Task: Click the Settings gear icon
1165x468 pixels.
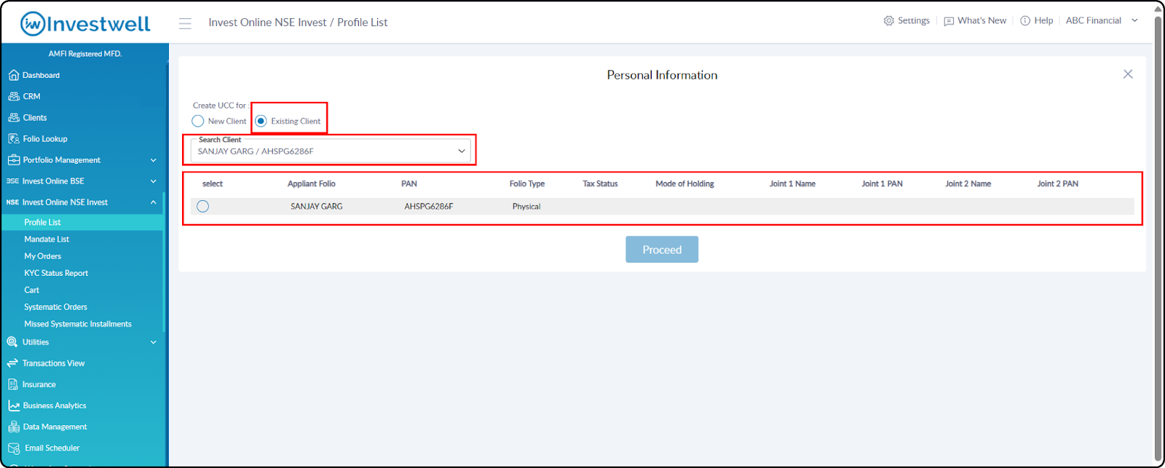Action: click(888, 20)
